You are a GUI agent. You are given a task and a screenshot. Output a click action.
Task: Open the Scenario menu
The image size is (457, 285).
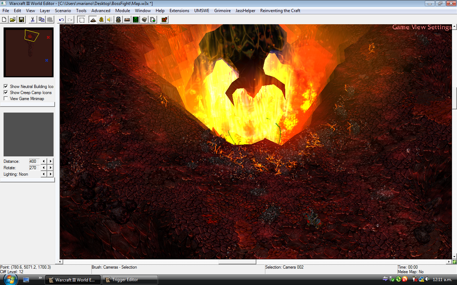click(63, 11)
